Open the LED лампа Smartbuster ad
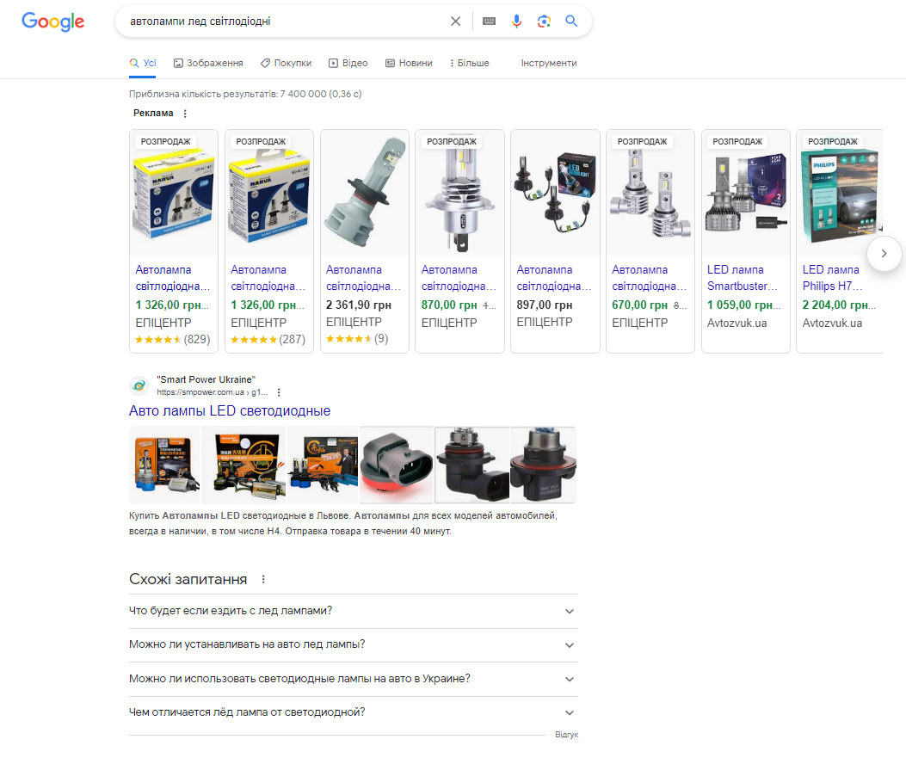 [x=745, y=241]
